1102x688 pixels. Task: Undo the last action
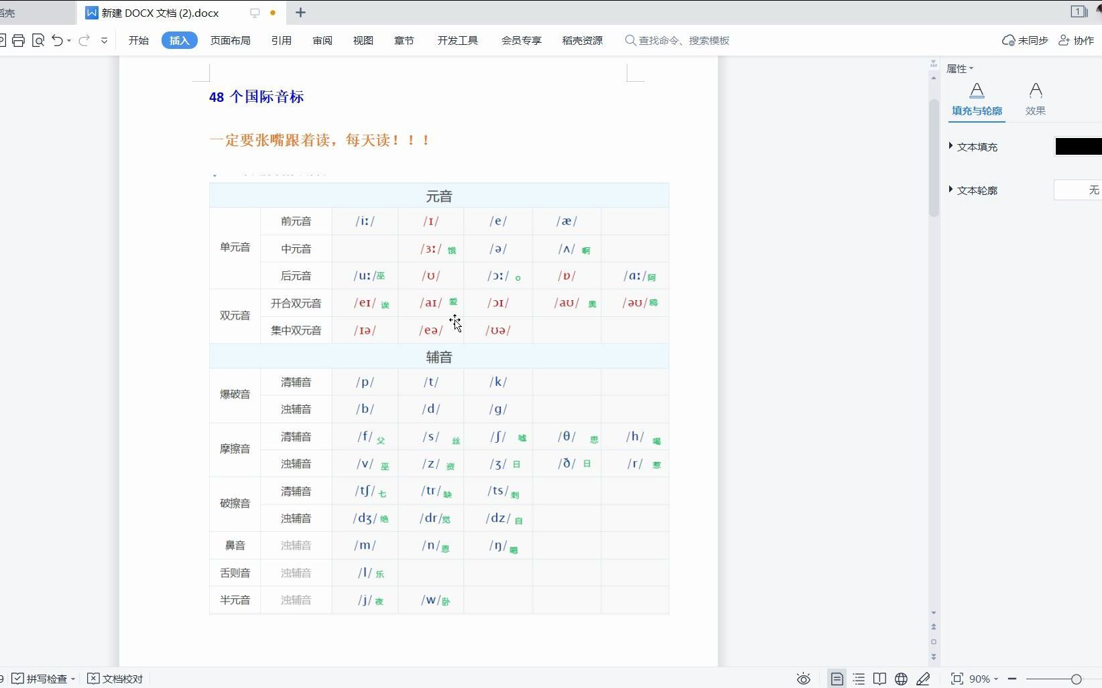pyautogui.click(x=58, y=40)
